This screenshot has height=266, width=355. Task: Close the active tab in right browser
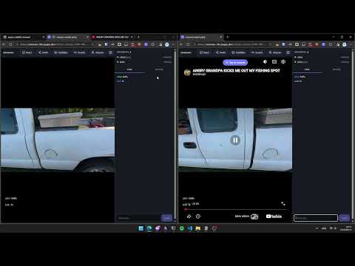pos(220,37)
